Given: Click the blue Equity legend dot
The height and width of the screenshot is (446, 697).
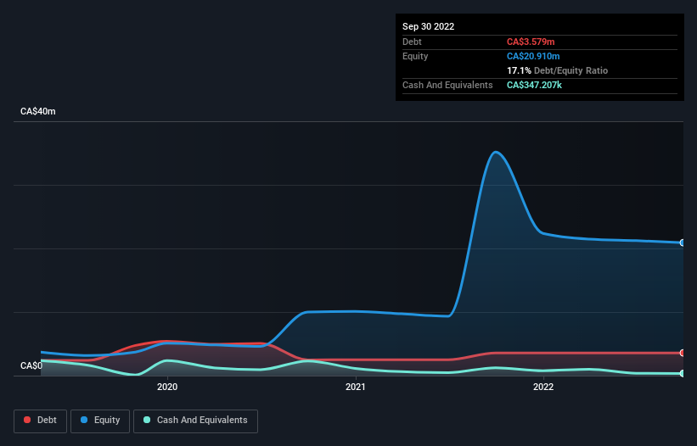Looking at the screenshot, I should pos(84,420).
